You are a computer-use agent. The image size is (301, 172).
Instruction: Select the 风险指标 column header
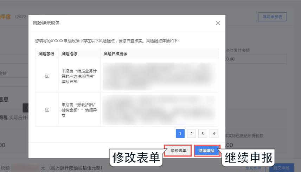69,54
